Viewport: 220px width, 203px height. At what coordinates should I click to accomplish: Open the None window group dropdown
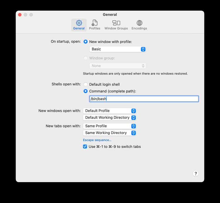pyautogui.click(x=118, y=66)
